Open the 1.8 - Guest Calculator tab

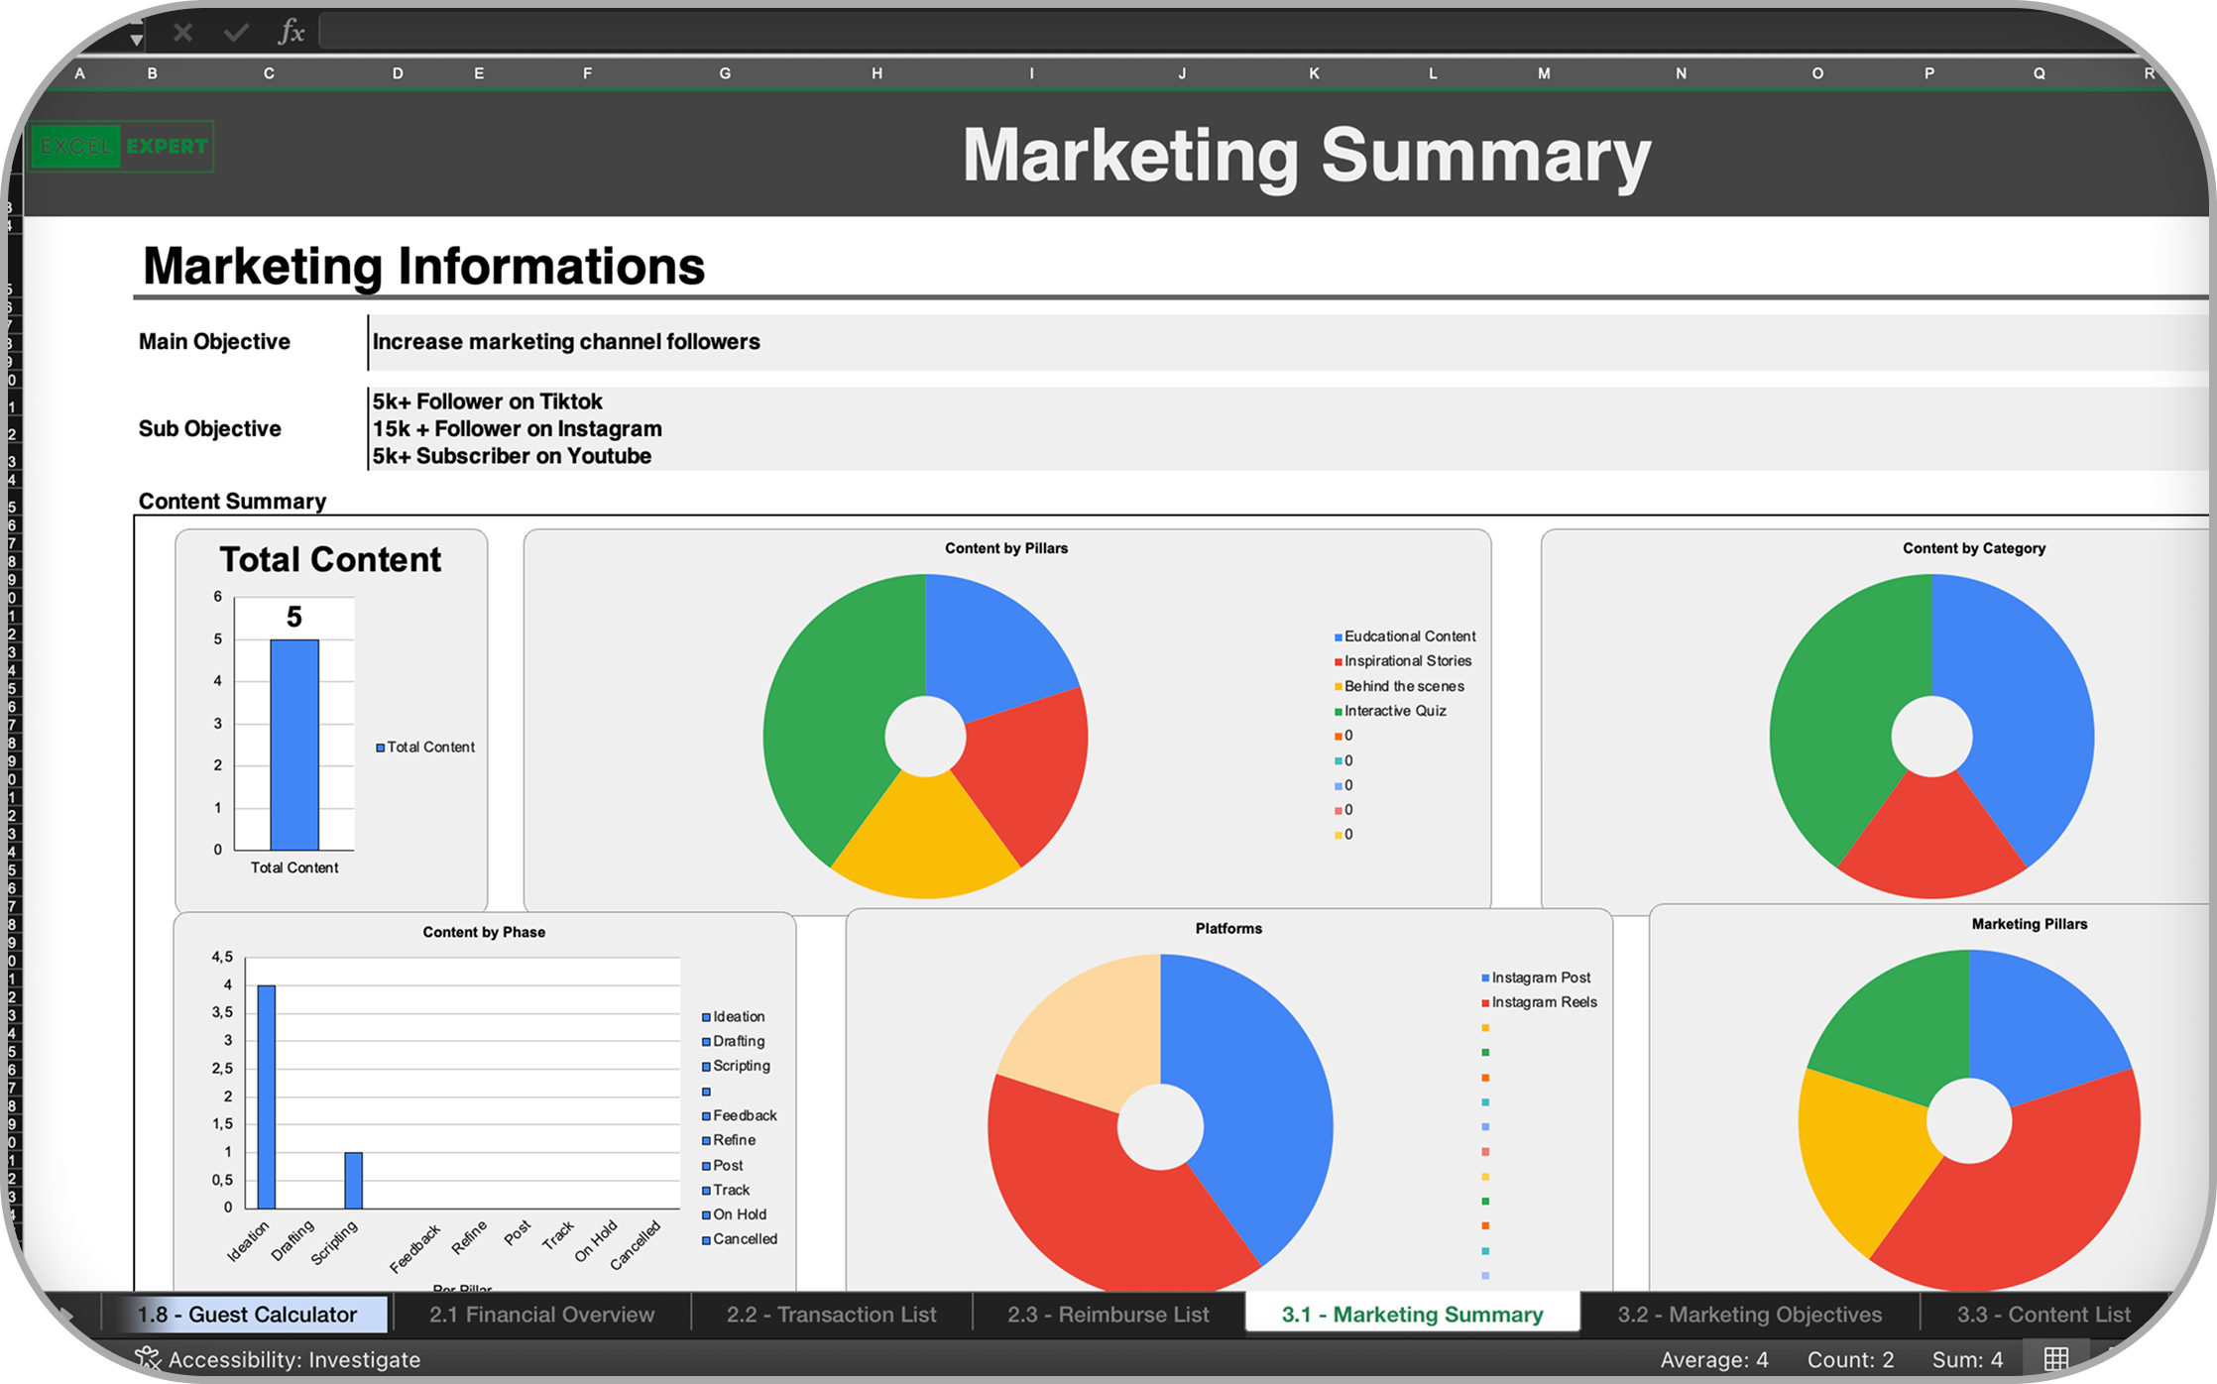[x=247, y=1315]
